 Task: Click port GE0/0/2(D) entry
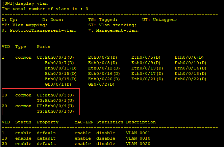(x=101, y=84)
